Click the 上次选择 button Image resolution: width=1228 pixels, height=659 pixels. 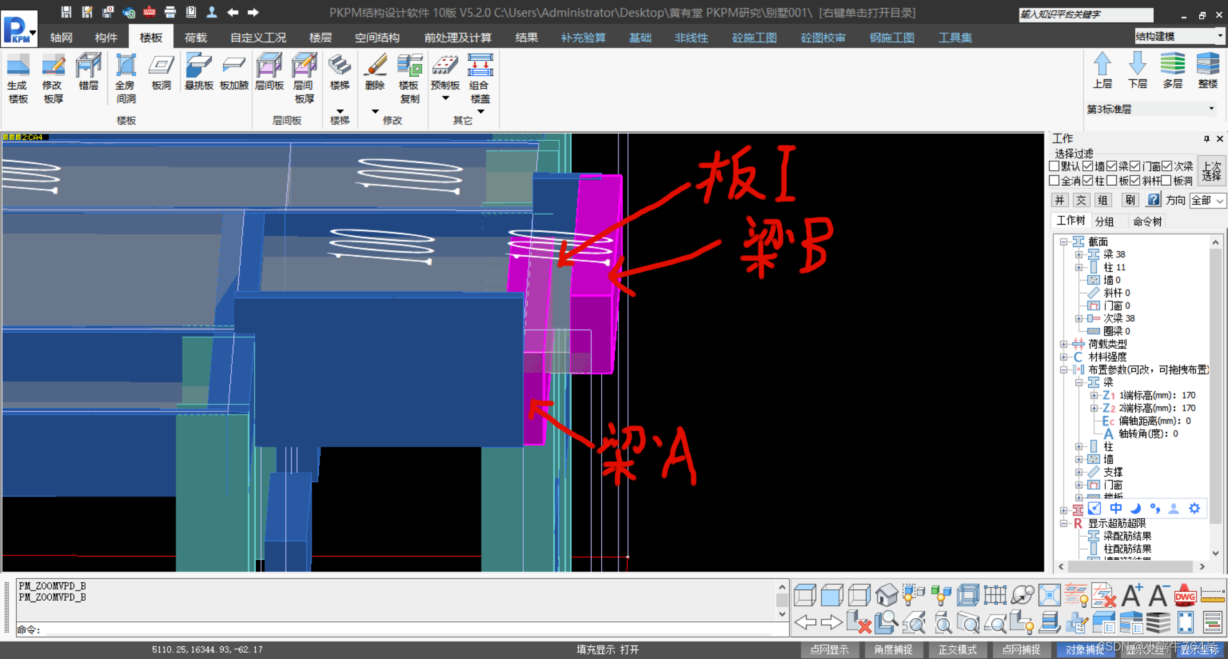(x=1211, y=171)
